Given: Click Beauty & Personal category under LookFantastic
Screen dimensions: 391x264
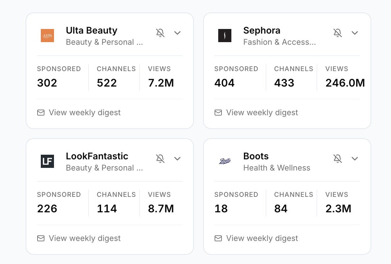Looking at the screenshot, I should tap(104, 168).
